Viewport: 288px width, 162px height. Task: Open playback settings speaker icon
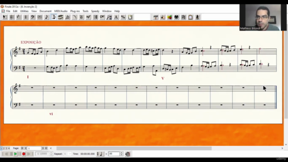(128, 154)
